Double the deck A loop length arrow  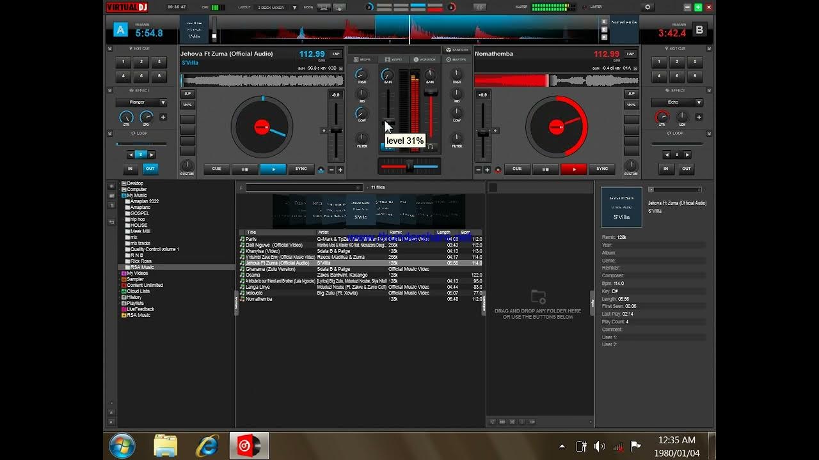tap(152, 155)
